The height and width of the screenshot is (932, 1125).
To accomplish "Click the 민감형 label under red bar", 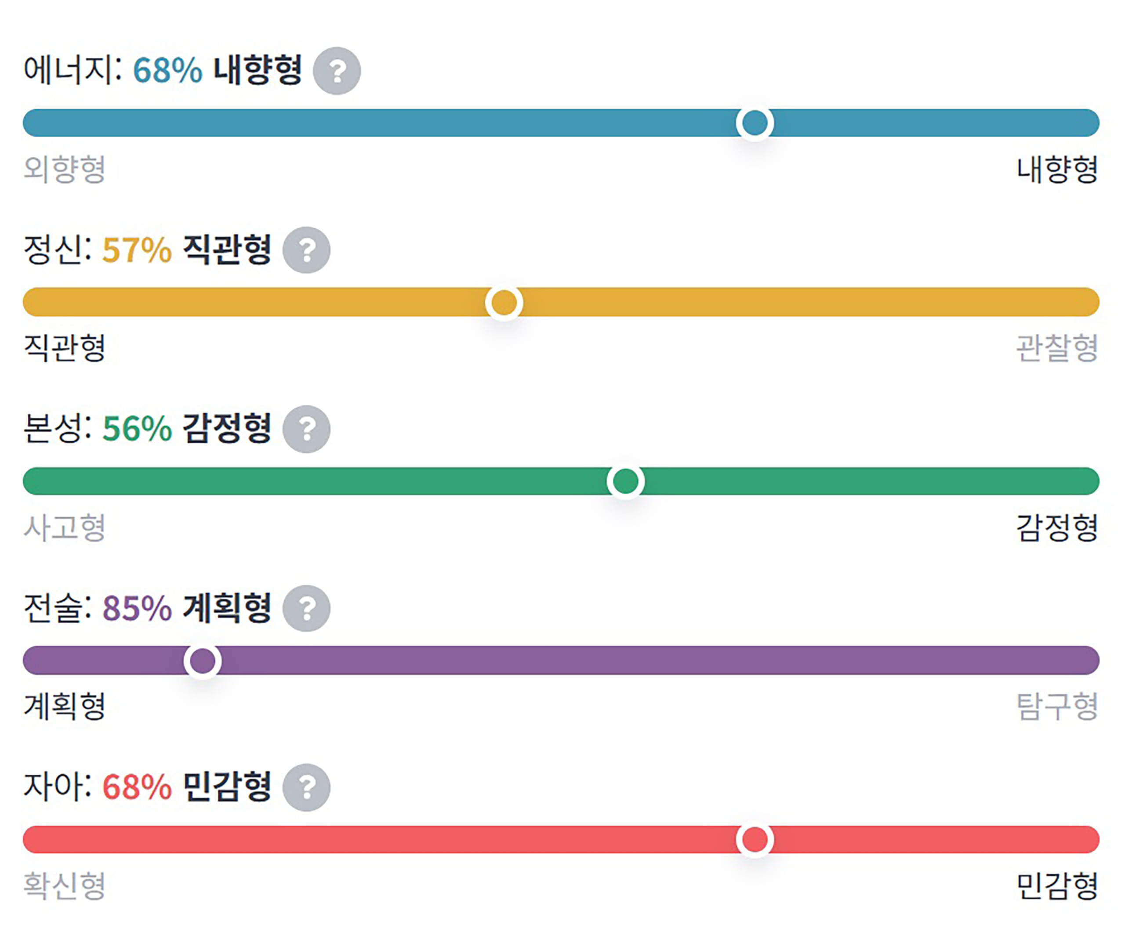I will pos(1057,885).
